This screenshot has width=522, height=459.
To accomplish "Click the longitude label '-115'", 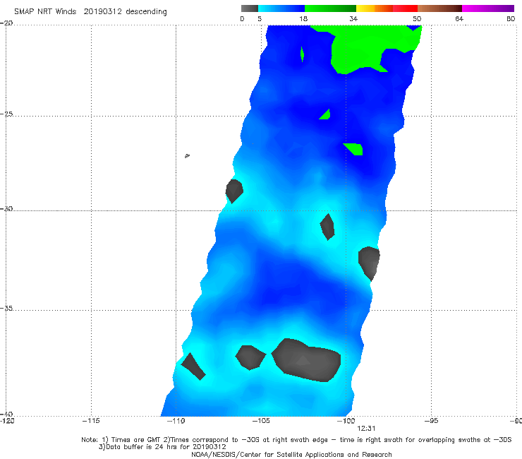I will (91, 421).
